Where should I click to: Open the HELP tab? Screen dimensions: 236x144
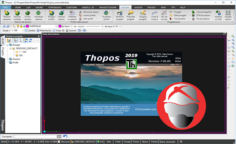[x=183, y=7]
